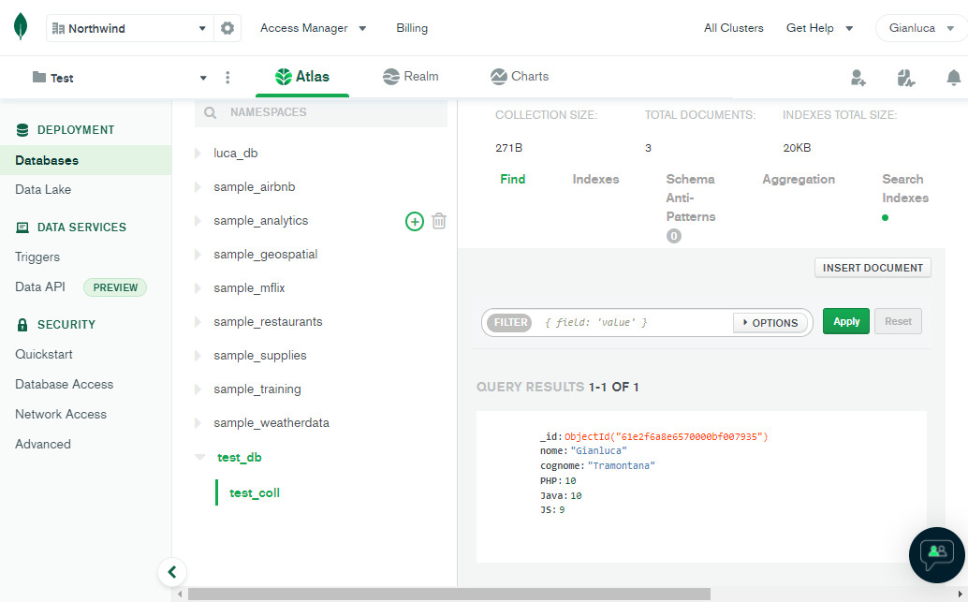Click the MongoDB leaf logo
The height and width of the screenshot is (602, 968).
tap(21, 27)
